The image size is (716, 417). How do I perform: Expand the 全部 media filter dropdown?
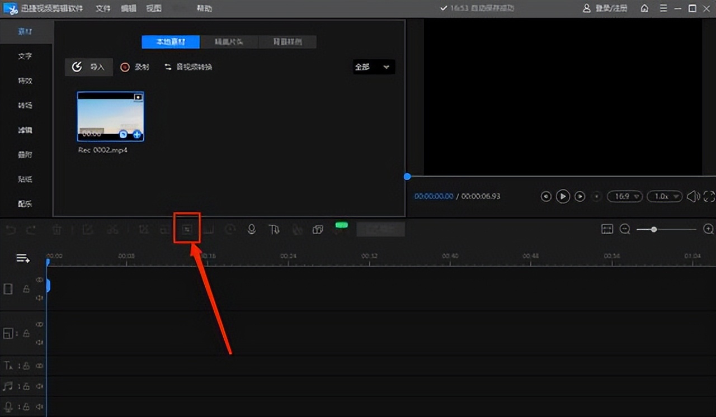pyautogui.click(x=374, y=67)
